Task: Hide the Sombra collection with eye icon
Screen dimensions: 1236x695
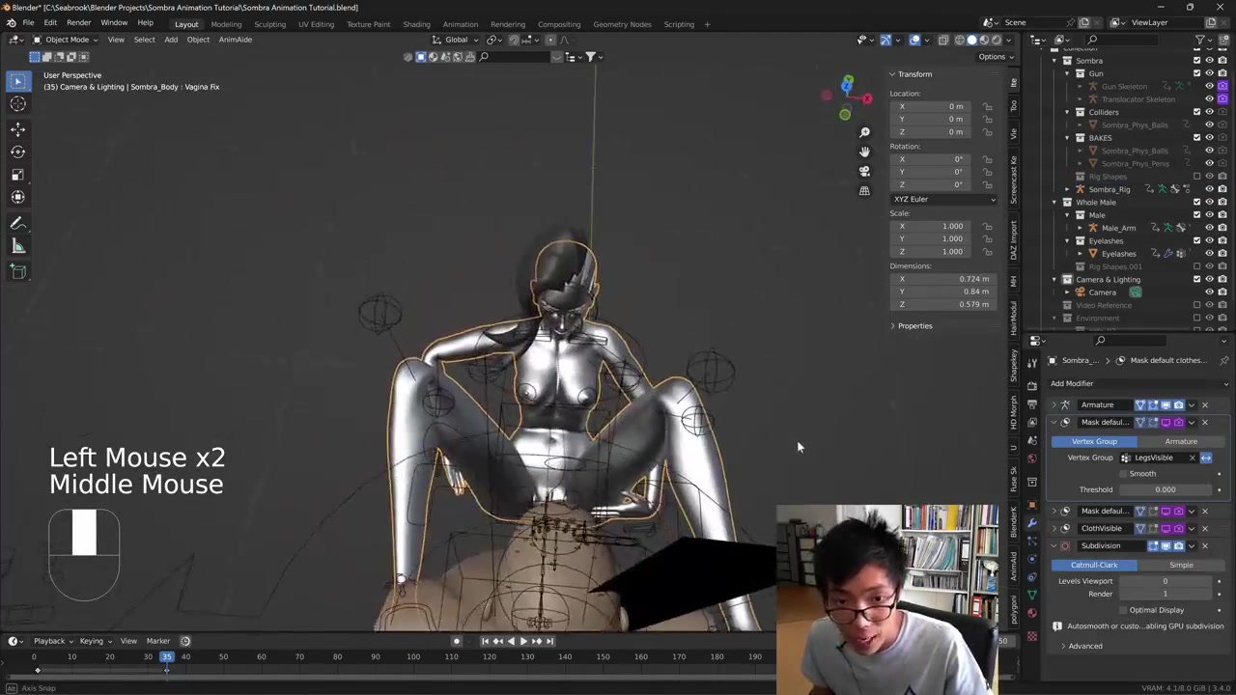Action: [1209, 61]
